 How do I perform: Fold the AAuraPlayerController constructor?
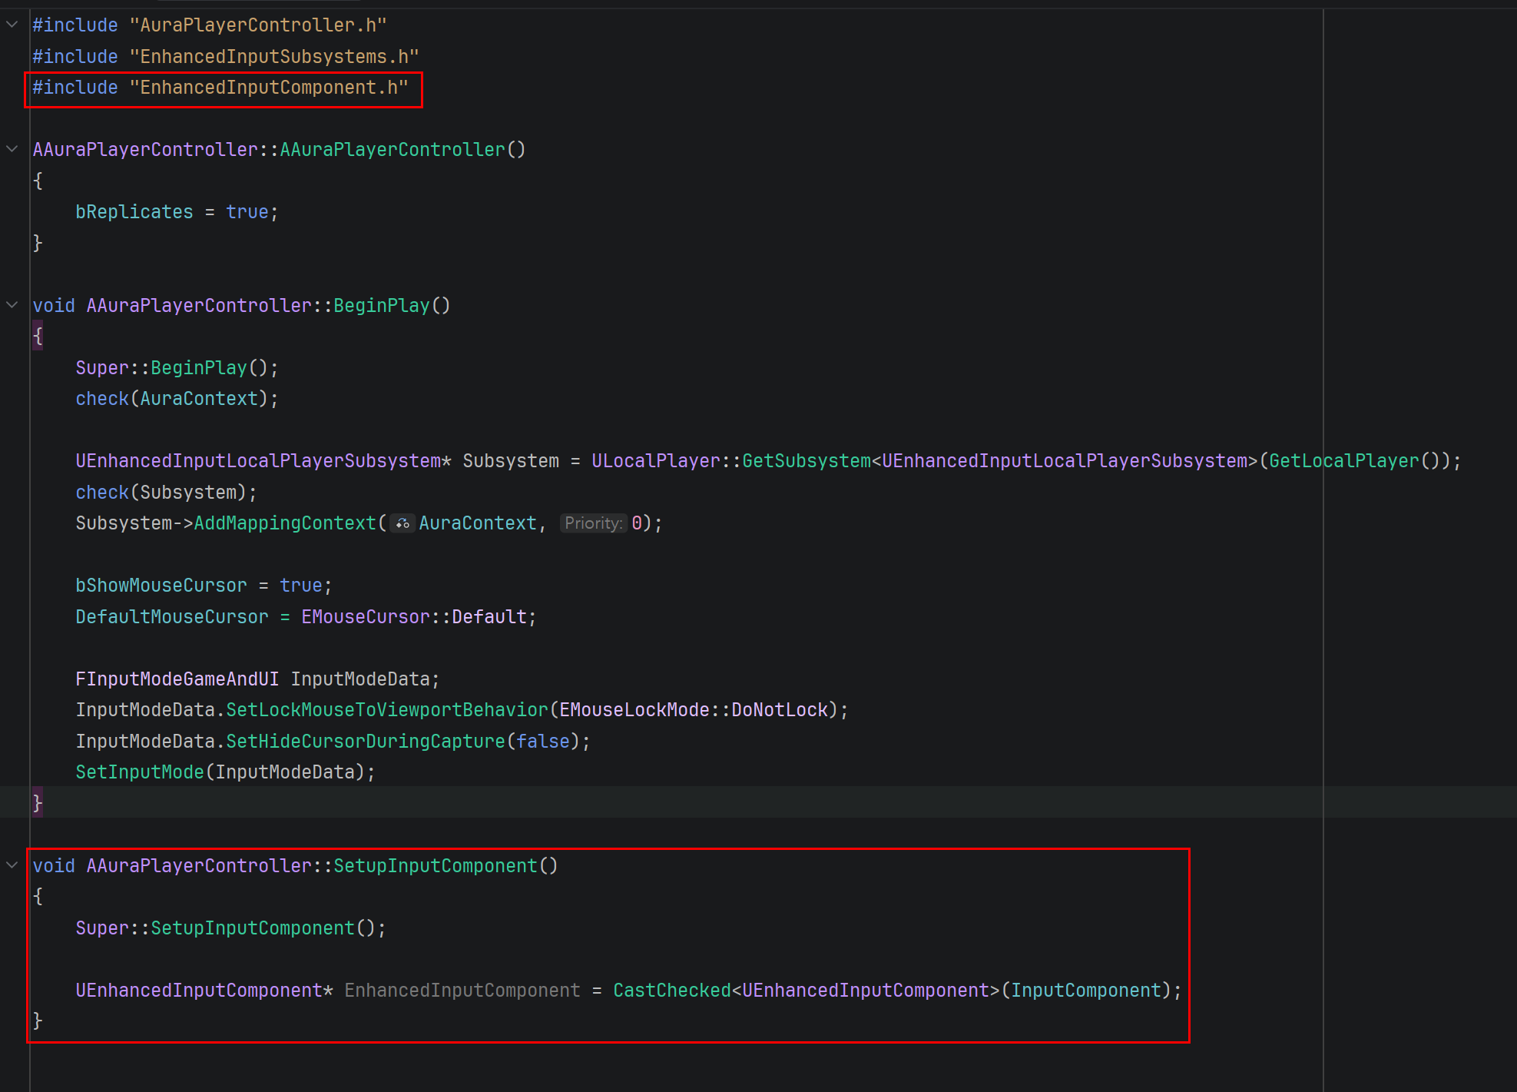pos(12,149)
